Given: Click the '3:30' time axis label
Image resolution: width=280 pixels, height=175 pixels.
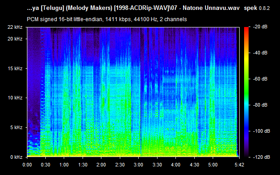Looking at the screenshot, I should [157, 165].
